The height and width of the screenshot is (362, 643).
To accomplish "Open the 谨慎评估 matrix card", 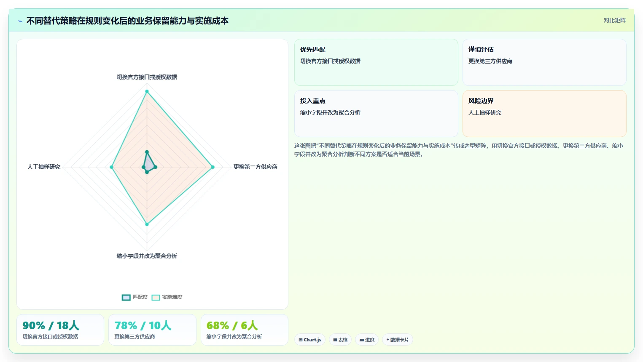I will click(544, 62).
